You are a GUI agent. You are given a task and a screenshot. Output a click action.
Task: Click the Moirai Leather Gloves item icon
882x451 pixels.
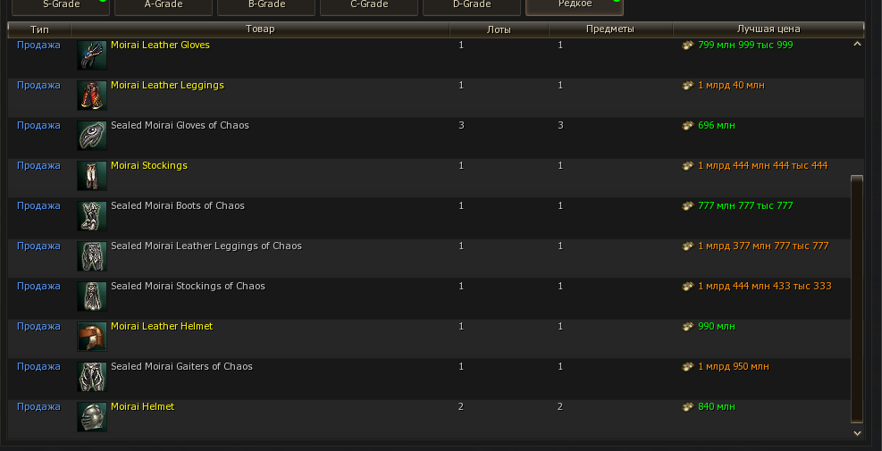coord(92,55)
